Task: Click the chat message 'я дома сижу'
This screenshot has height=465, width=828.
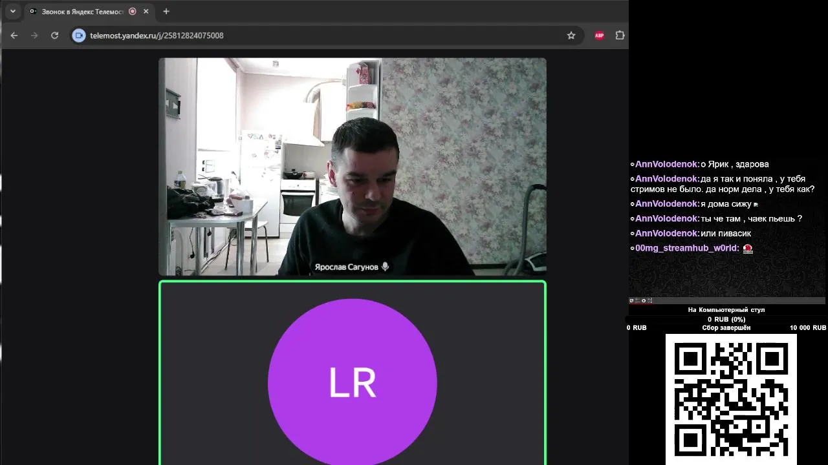Action: (726, 203)
